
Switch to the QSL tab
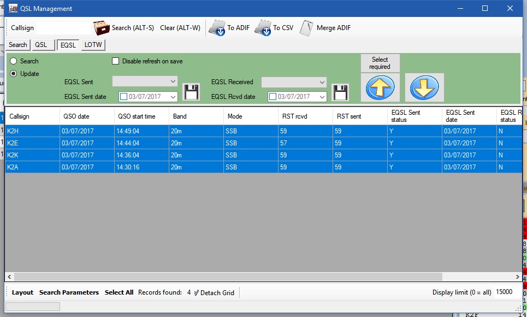point(43,45)
